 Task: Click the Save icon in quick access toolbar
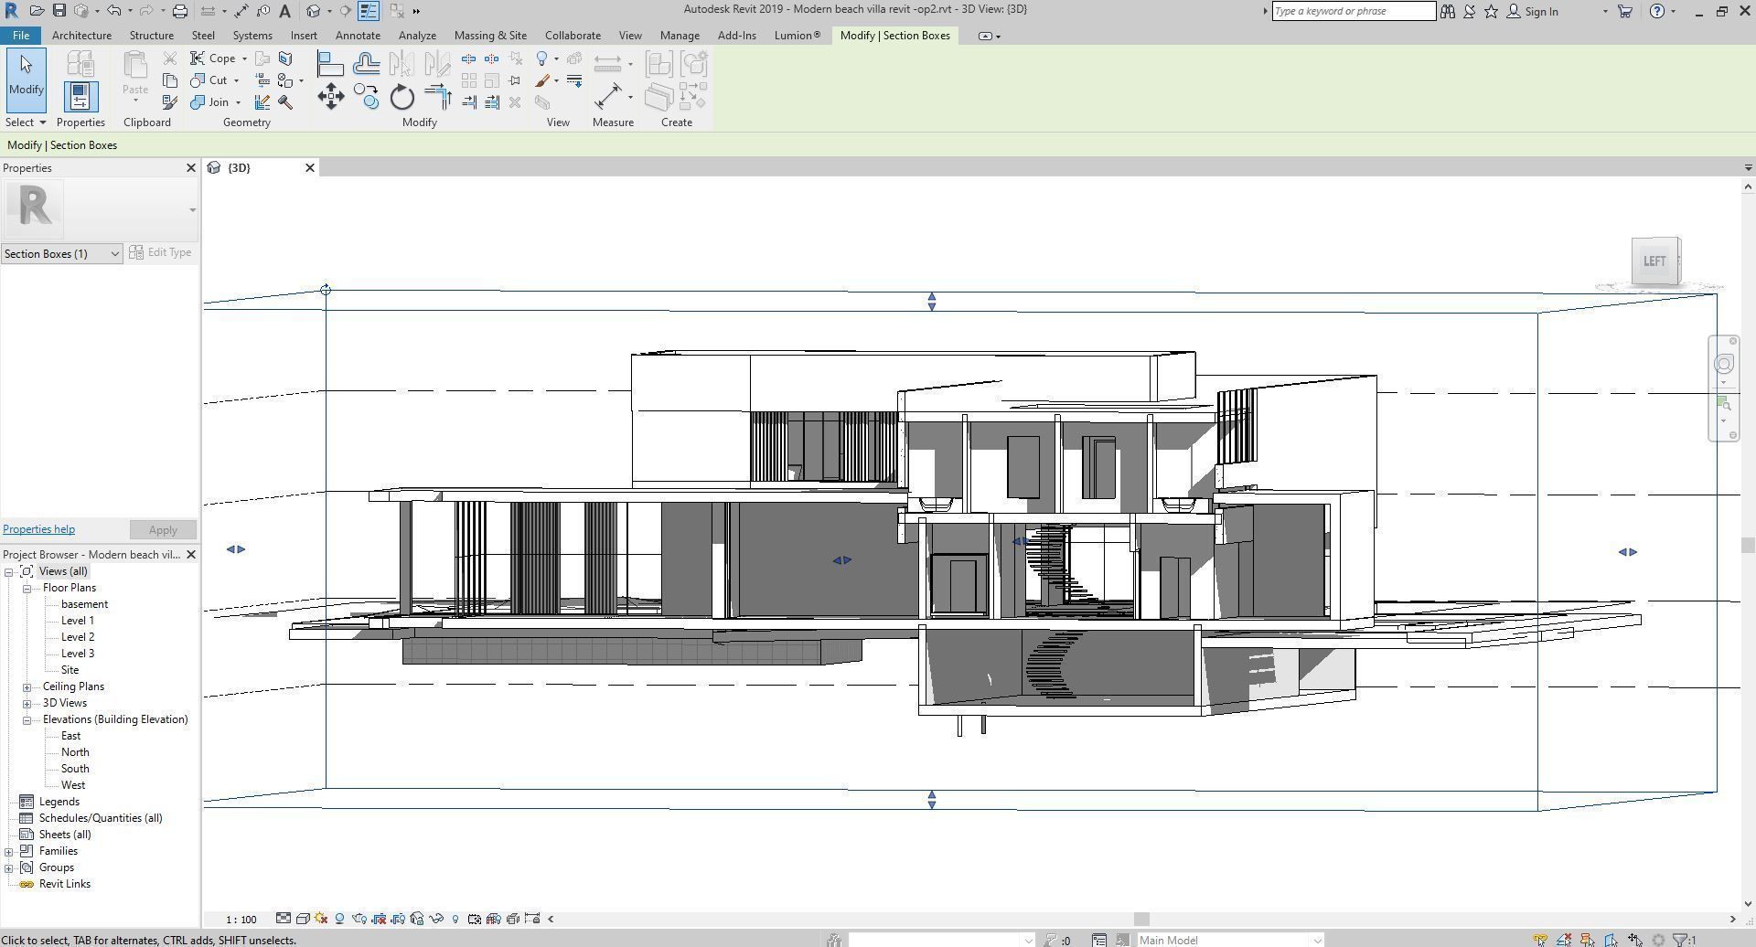59,11
